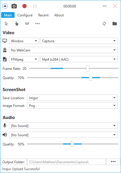Click the video Quality 70% slider thumb
This screenshot has height=173, width=121.
tap(90, 78)
